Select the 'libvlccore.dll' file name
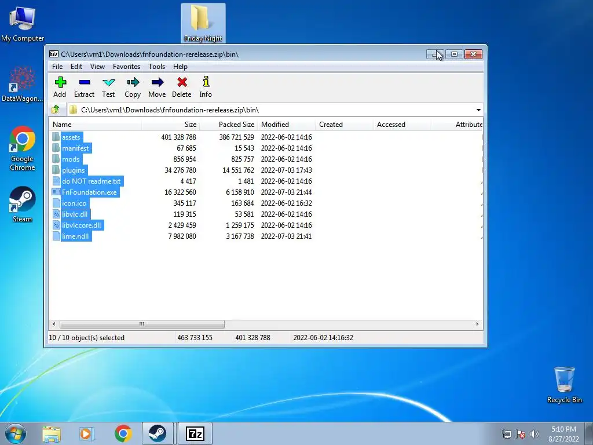The width and height of the screenshot is (593, 445). (81, 225)
